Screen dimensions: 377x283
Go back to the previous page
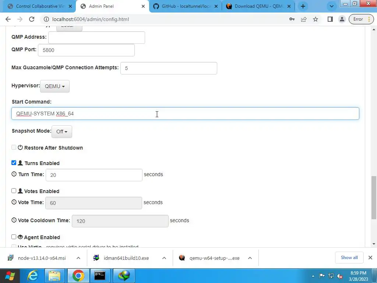[8, 19]
